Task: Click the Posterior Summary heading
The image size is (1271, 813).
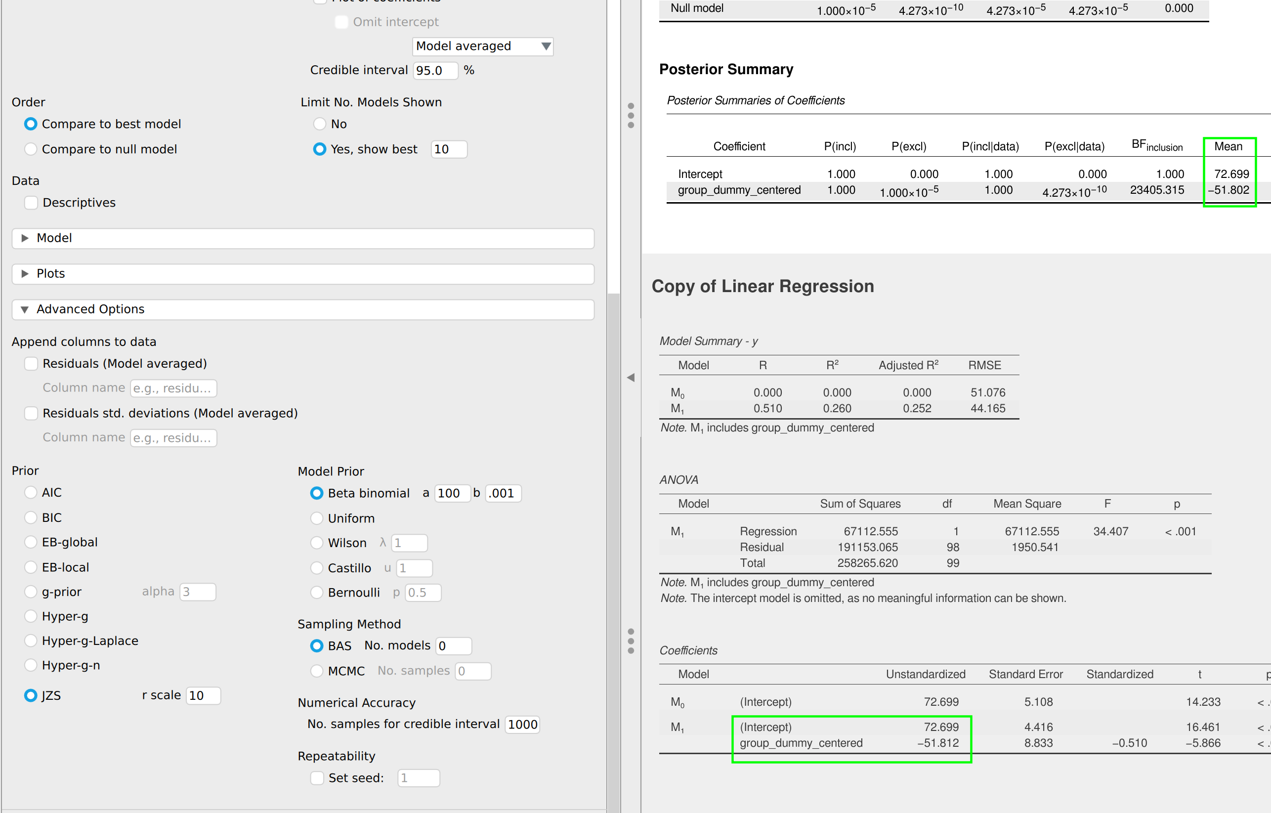Action: tap(726, 70)
